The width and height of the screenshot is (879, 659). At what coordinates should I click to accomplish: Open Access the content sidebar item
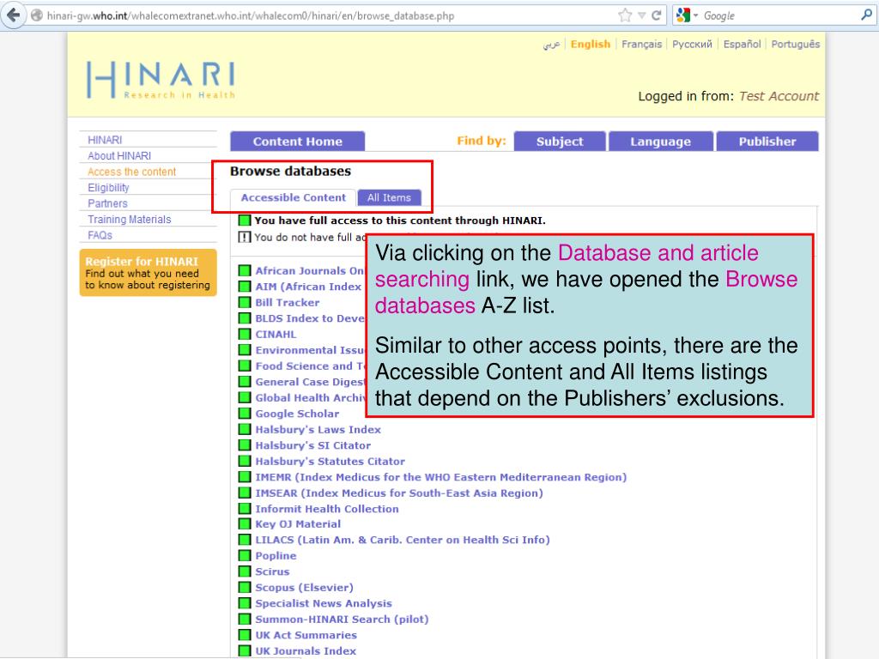[131, 172]
